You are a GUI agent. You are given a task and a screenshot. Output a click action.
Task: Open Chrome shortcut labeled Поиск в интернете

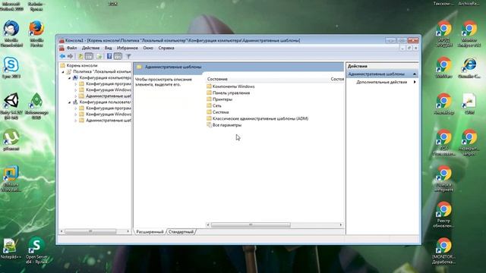[x=443, y=179]
